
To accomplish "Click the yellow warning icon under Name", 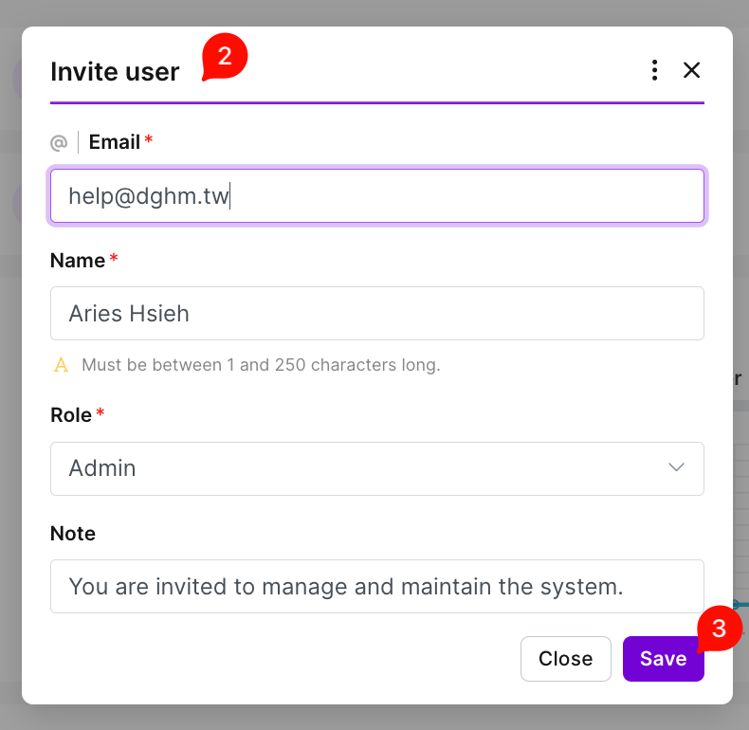I will pos(62,365).
